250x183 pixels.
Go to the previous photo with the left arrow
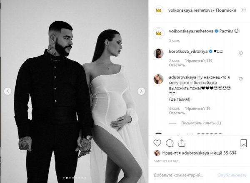(x=7, y=91)
